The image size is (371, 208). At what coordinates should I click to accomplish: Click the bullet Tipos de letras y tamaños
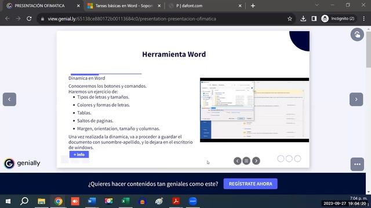[103, 97]
